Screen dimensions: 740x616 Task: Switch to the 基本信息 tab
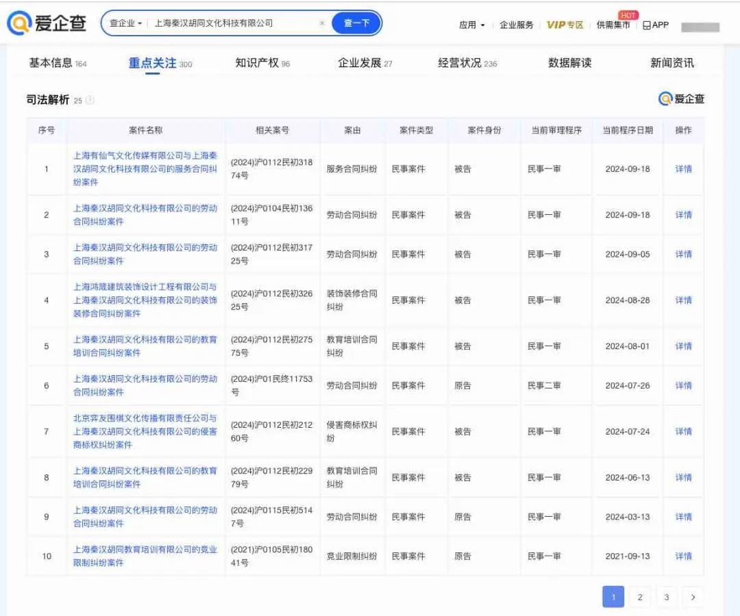click(58, 63)
